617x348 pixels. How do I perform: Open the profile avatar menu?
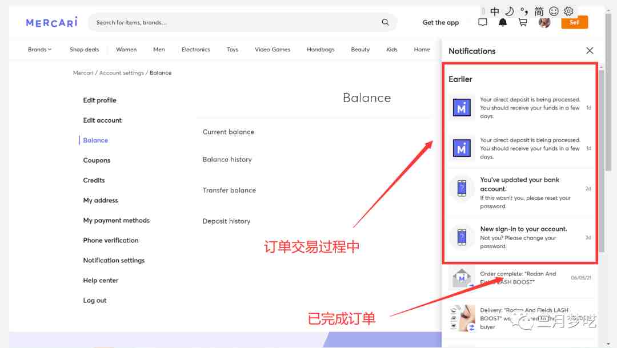point(544,22)
